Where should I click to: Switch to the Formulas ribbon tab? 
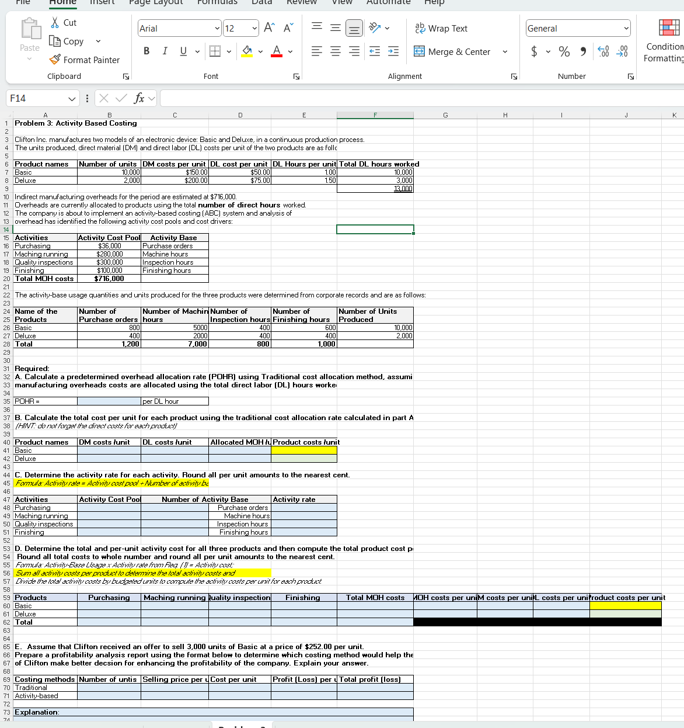point(217,4)
